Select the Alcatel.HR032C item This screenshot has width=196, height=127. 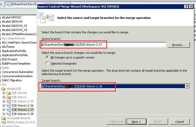(12, 17)
